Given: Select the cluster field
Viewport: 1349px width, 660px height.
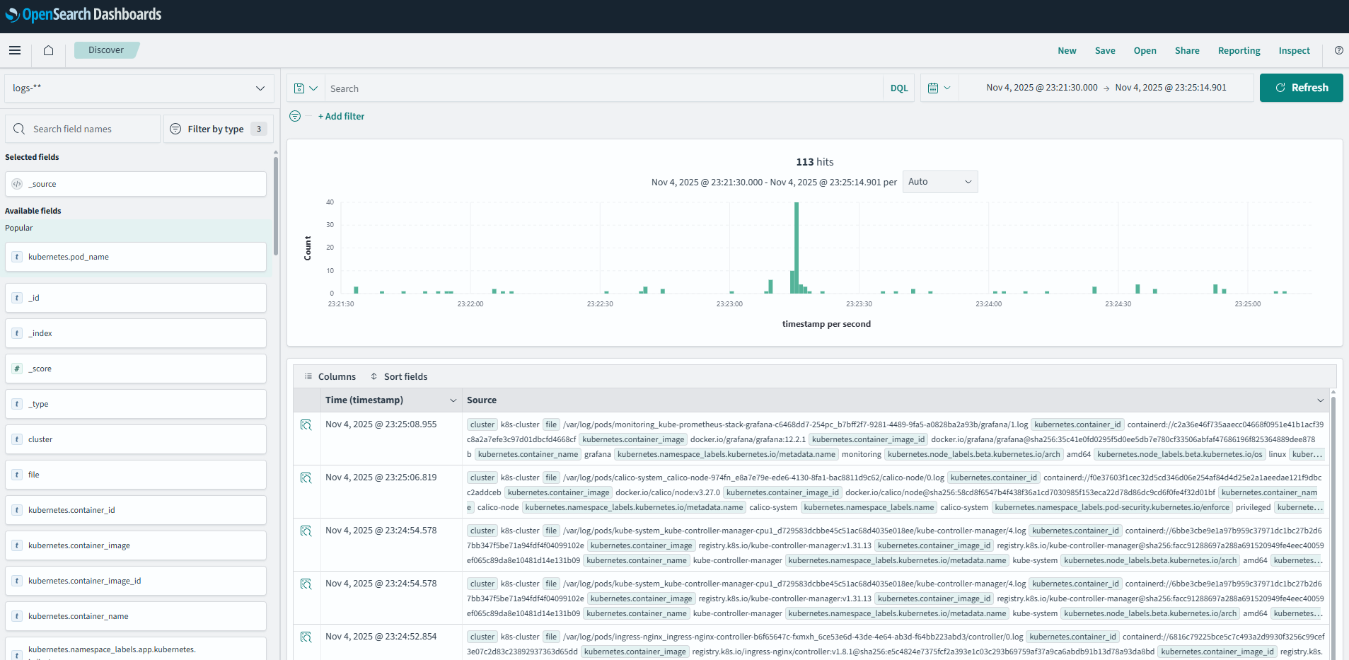Looking at the screenshot, I should pyautogui.click(x=136, y=439).
